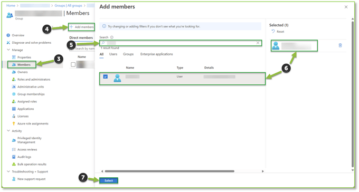Screen dimensions: 359x192
Task: Click the info icon next to Search label
Action: pos(112,37)
